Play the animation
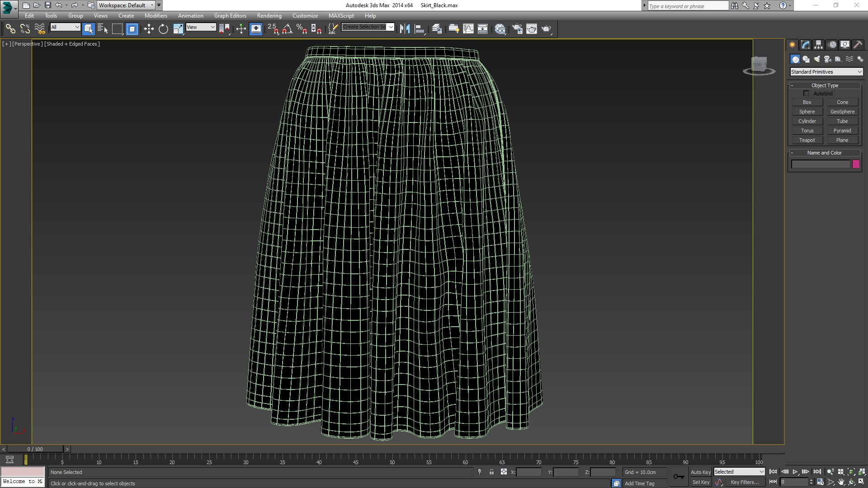868x488 pixels. (795, 472)
